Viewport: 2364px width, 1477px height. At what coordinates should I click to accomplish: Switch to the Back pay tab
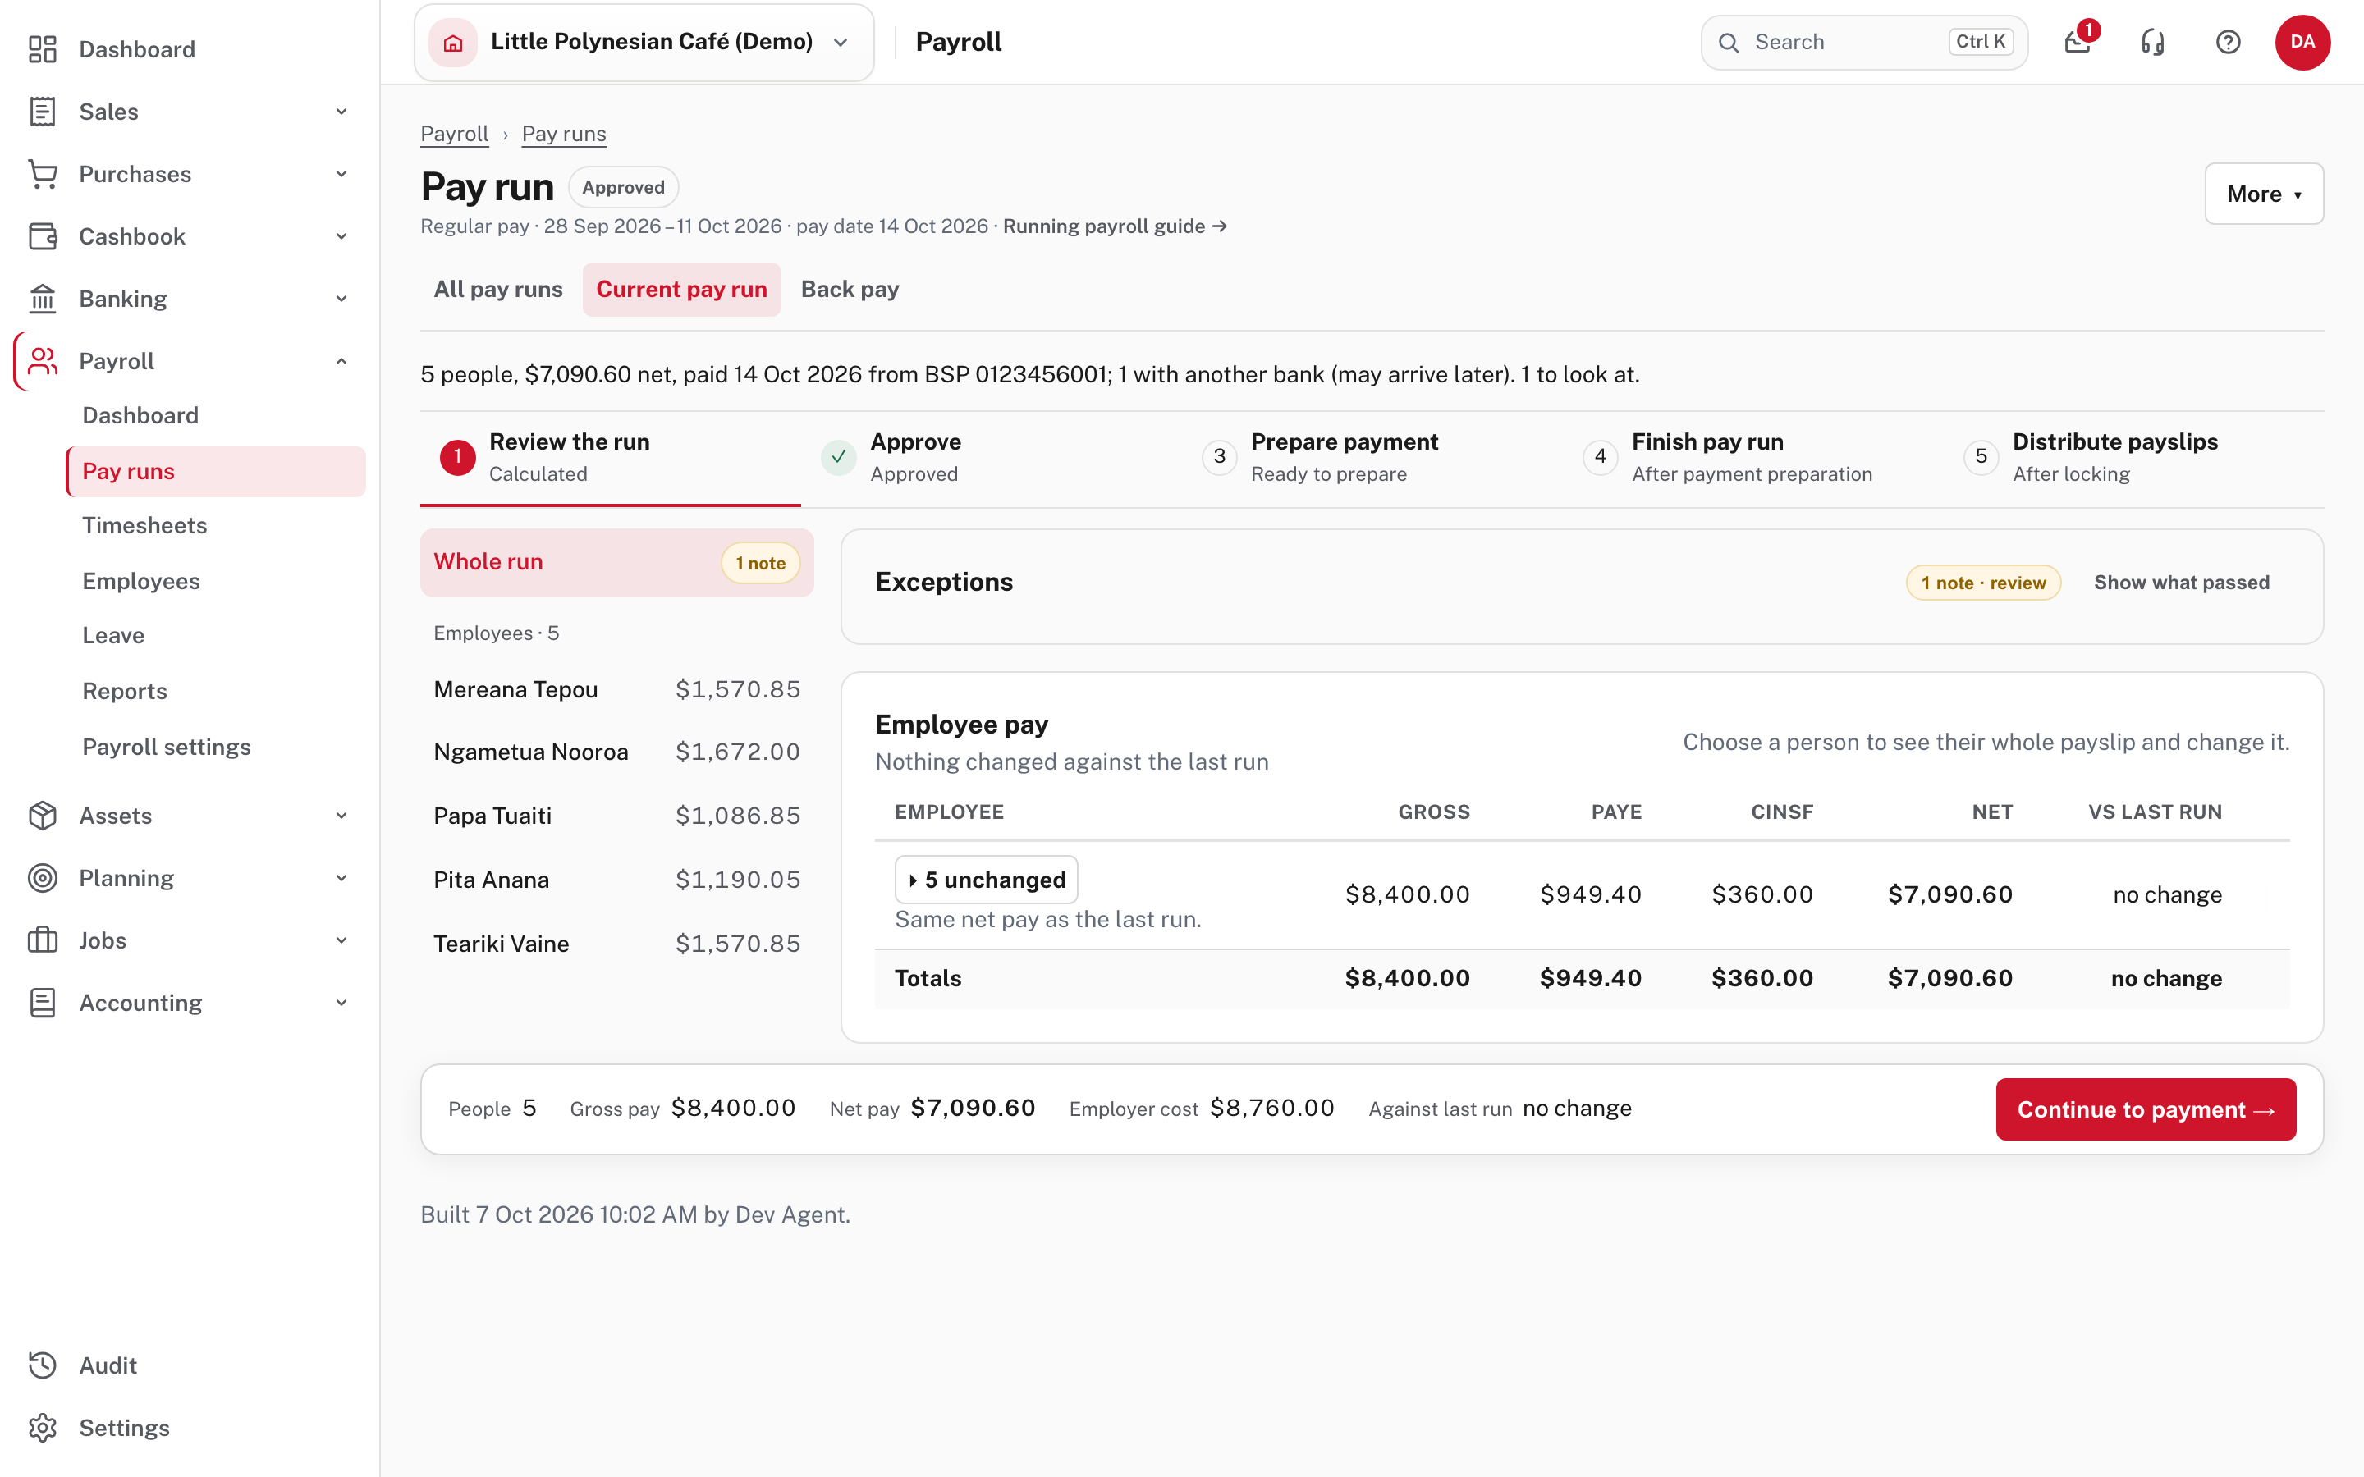850,289
